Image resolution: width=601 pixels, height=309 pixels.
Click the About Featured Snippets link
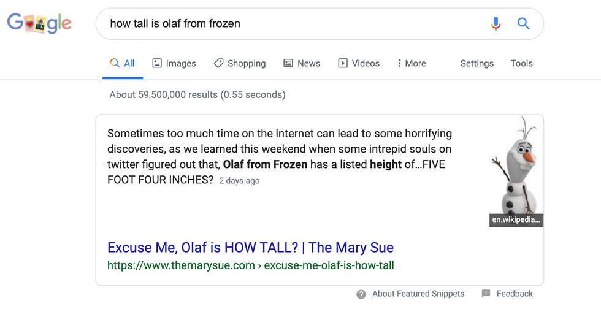(x=418, y=294)
